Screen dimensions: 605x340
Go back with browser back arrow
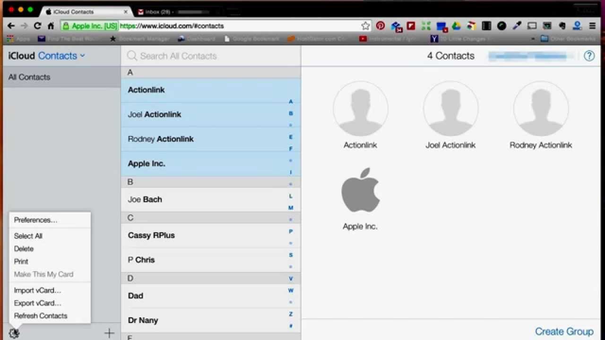[x=11, y=26]
